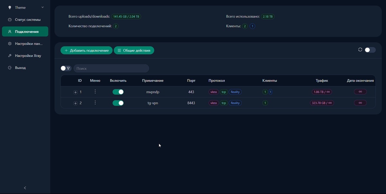
Task: Click the infinity expiry tag for mvpndp
Action: (x=360, y=92)
